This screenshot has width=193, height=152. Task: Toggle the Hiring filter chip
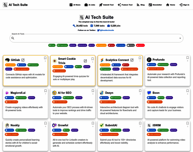(131, 45)
